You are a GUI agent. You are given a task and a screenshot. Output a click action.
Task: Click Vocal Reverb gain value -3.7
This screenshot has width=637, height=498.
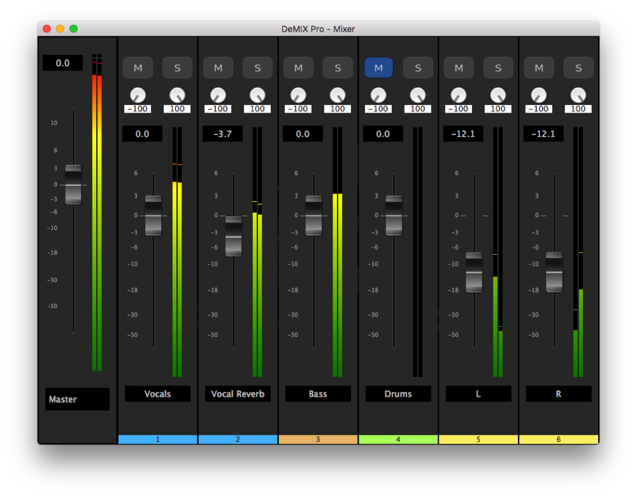pos(222,134)
